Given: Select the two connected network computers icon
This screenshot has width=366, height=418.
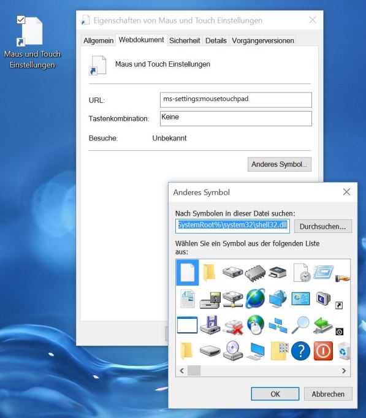Looking at the screenshot, I should pyautogui.click(x=278, y=325).
